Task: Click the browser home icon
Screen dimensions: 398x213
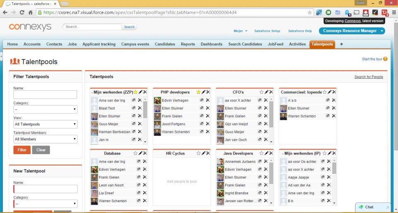Action: coord(30,12)
